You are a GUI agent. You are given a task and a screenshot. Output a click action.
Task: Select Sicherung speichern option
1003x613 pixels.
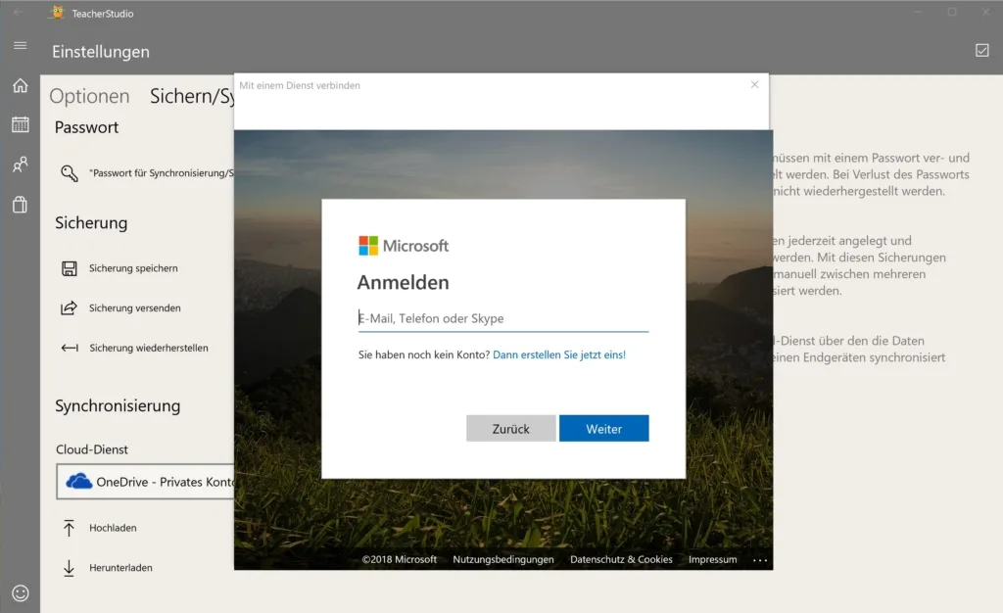pos(133,268)
